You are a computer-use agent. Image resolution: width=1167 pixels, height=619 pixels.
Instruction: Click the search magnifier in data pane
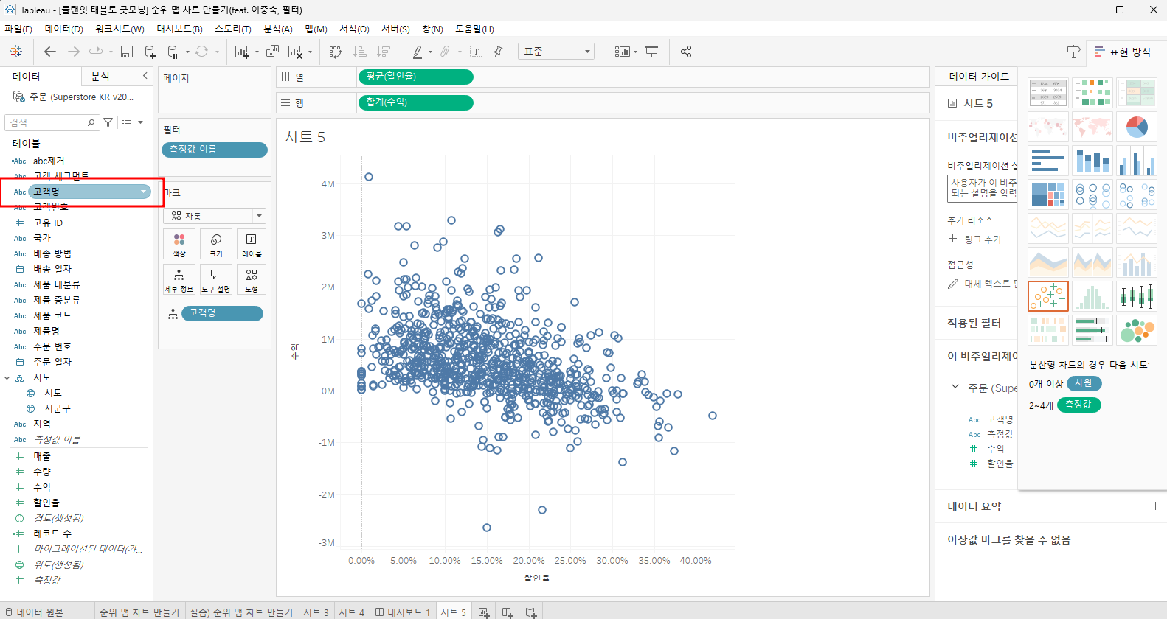point(91,122)
